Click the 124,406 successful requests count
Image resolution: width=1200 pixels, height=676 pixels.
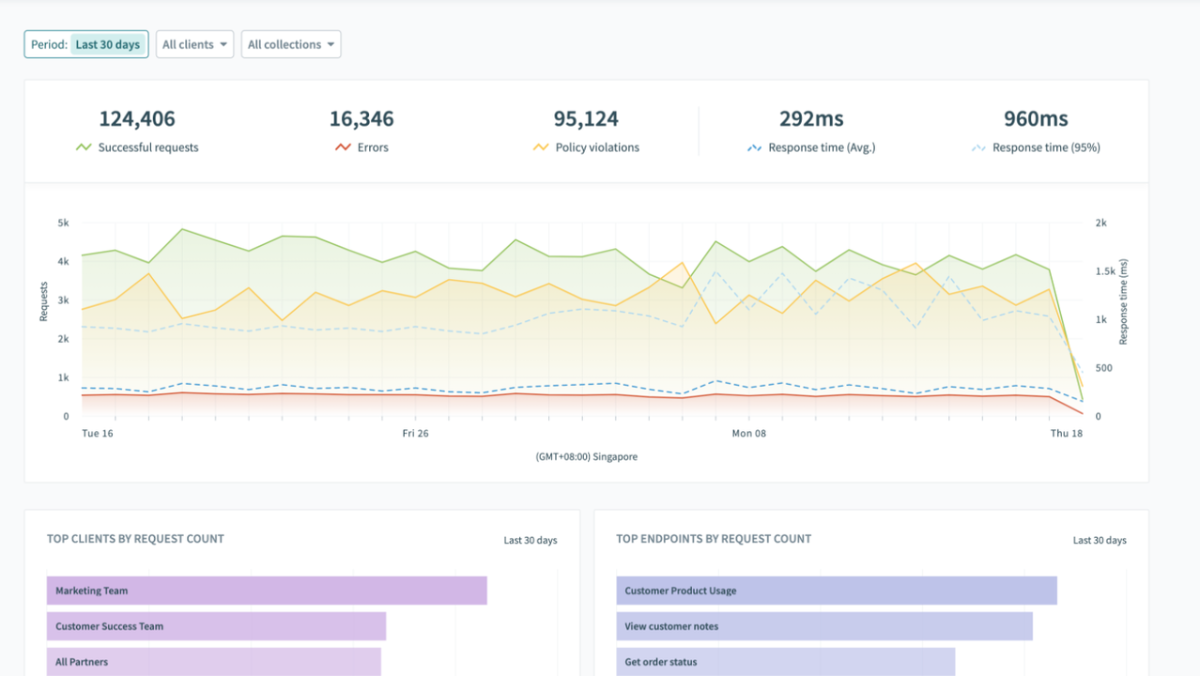pyautogui.click(x=137, y=119)
